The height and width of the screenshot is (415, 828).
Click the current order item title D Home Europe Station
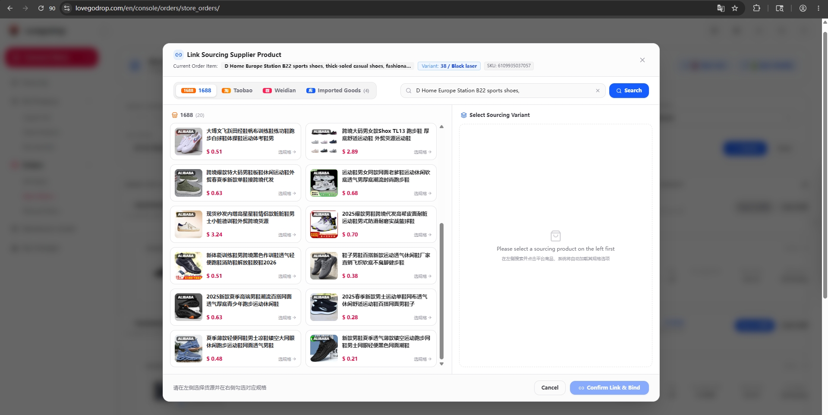318,66
